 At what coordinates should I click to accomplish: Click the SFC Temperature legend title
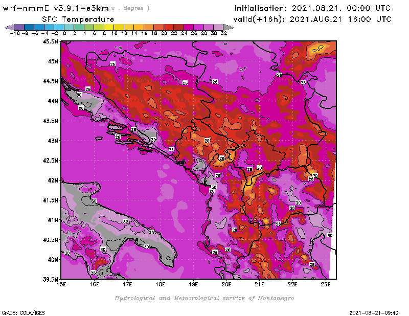(78, 19)
